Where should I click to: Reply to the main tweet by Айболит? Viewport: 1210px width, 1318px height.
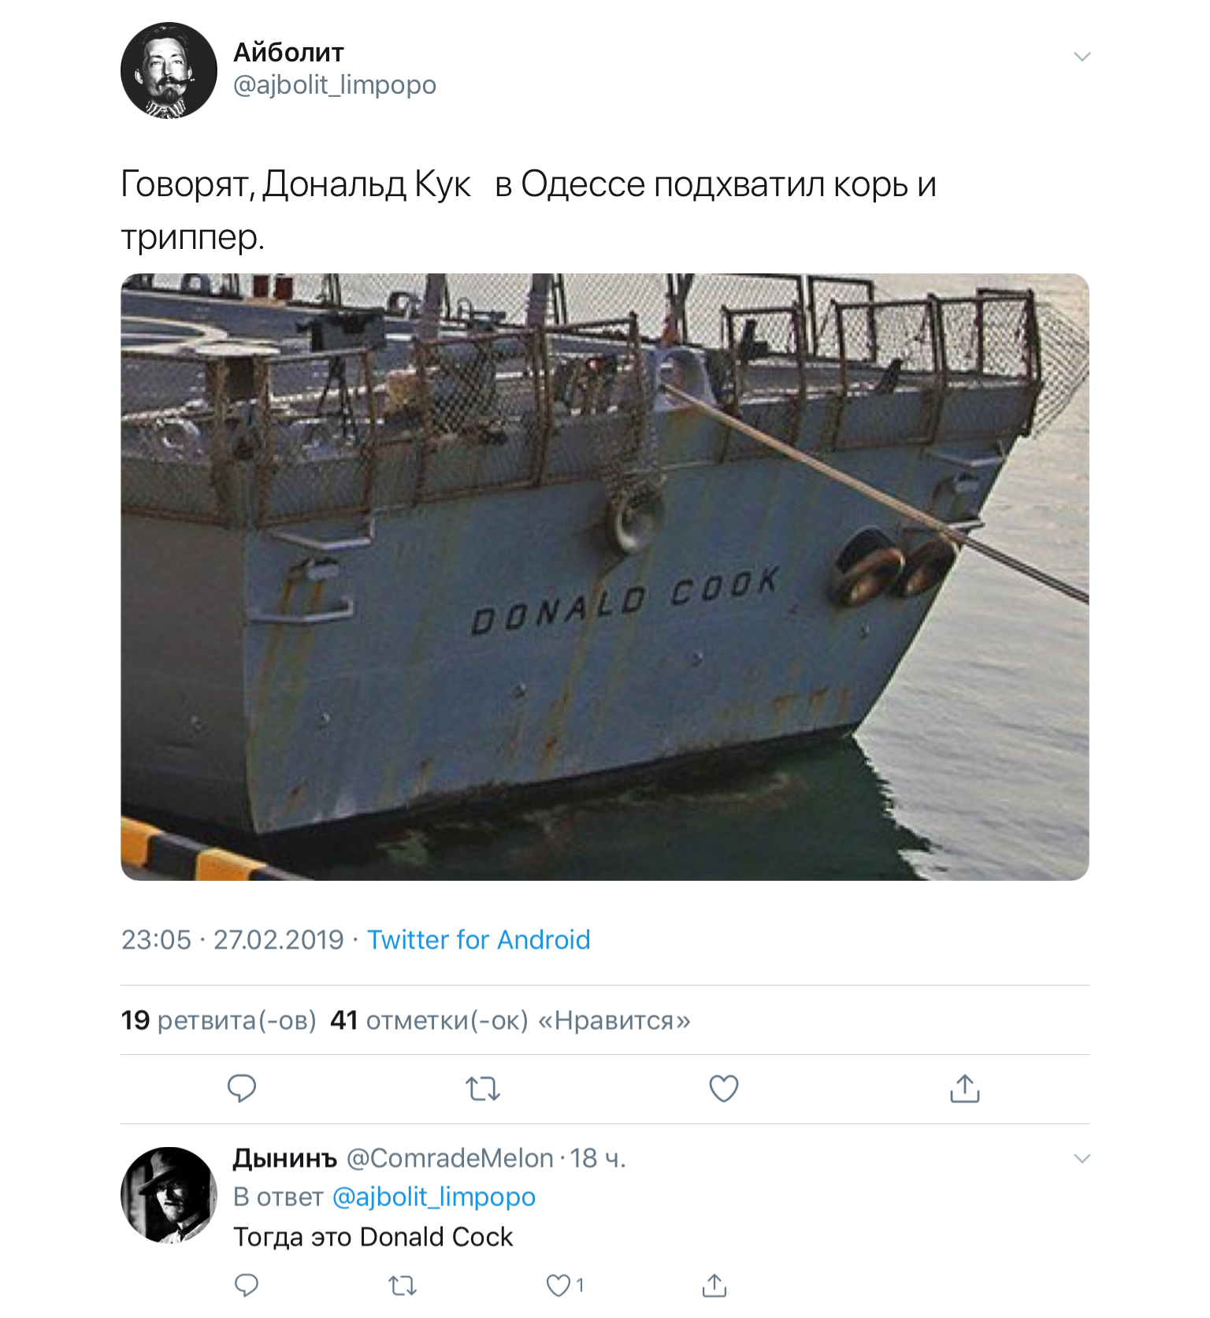[x=242, y=1088]
